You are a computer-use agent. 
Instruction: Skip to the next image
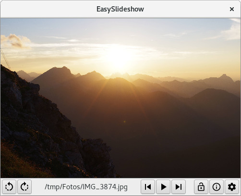pos(179,187)
